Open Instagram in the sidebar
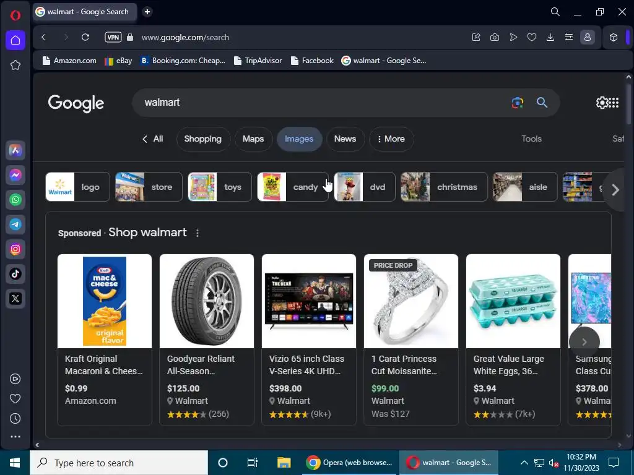 point(15,249)
